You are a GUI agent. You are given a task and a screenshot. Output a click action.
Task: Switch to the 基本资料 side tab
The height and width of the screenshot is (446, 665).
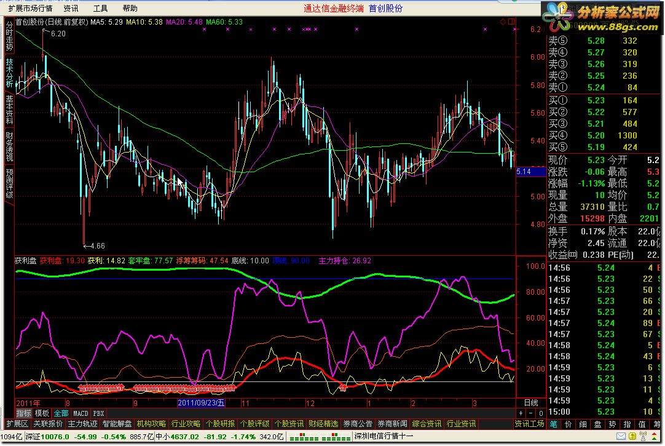[x=9, y=110]
